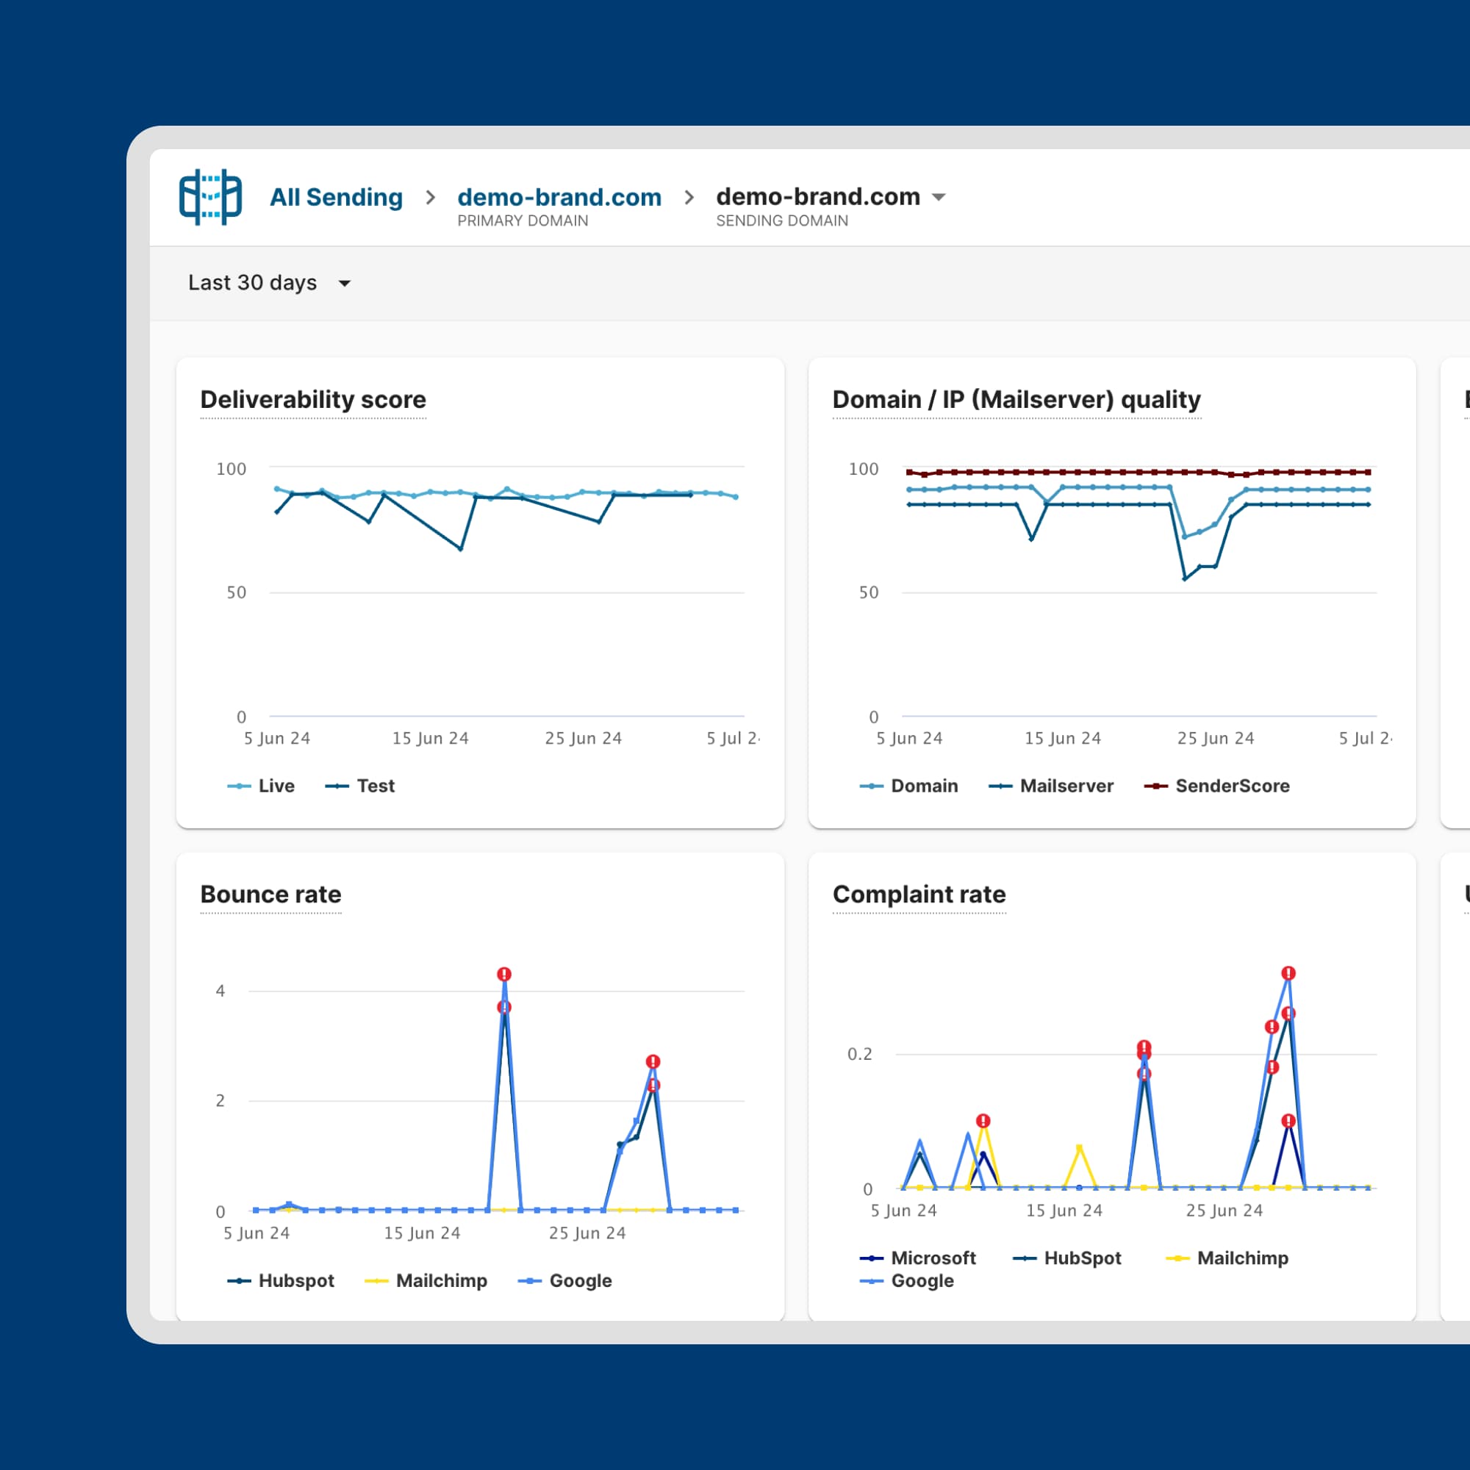Click the app logo icon in the header
The image size is (1470, 1470).
(x=210, y=197)
